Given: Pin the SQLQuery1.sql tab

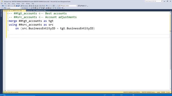Looking at the screenshot, I should click(x=23, y=11).
